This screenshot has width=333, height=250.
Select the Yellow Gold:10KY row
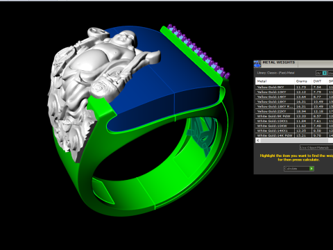294,92
